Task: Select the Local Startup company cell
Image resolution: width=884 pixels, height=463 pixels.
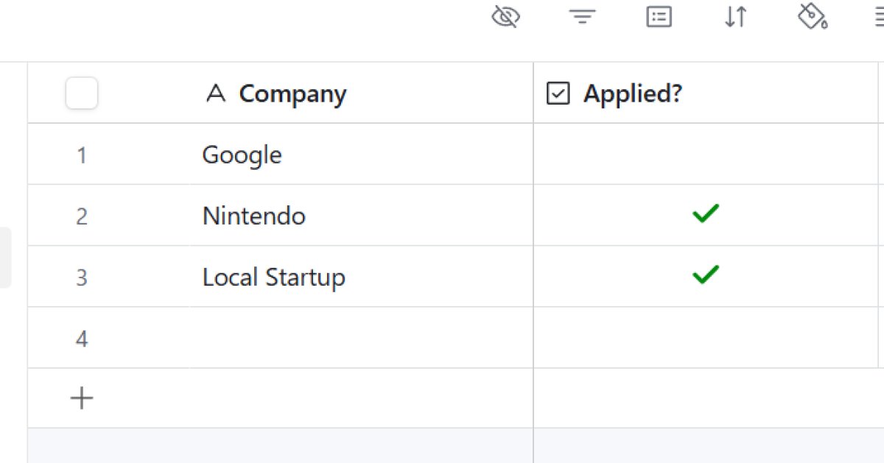Action: pos(274,277)
